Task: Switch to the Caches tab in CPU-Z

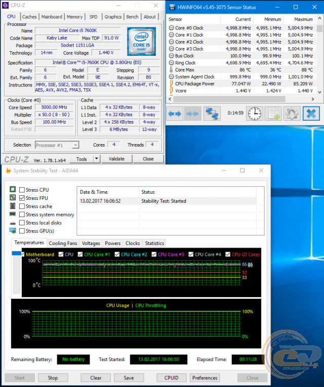Action: pos(29,17)
